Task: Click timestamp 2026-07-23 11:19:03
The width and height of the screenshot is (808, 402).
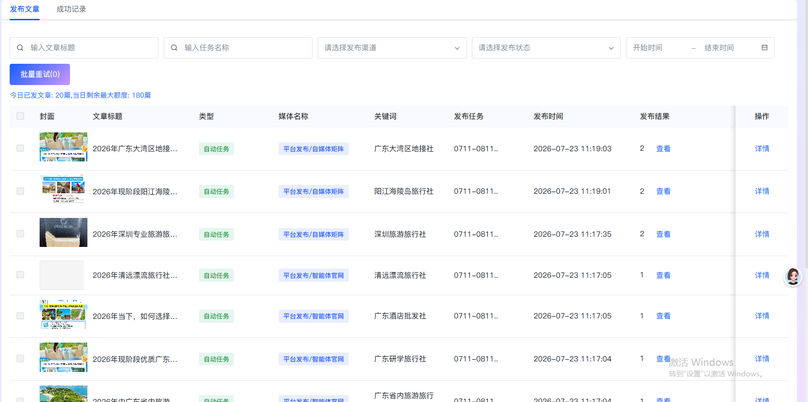Action: coord(572,149)
